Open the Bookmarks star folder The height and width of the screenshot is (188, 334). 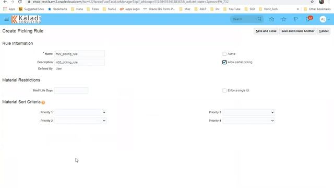point(57,9)
